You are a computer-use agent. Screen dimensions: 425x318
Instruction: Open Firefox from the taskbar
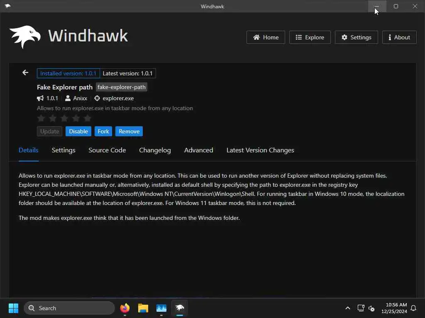click(x=125, y=308)
